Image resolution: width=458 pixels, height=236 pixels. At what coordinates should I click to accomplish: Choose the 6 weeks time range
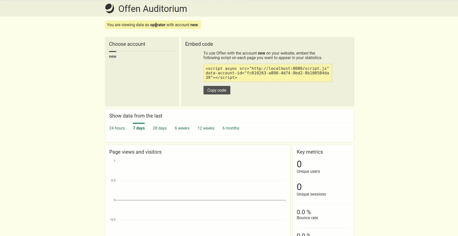tap(182, 128)
